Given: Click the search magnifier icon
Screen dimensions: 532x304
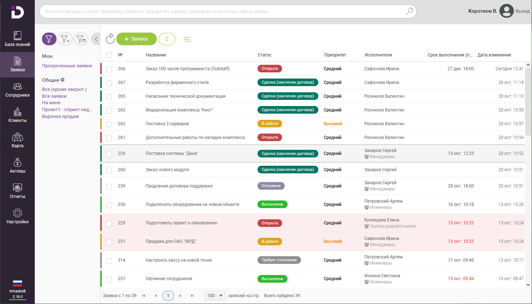Looking at the screenshot, I should [x=409, y=11].
